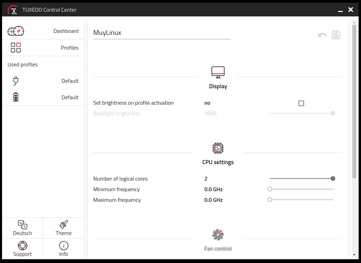
Task: Select the Dashboard menu item label
Action: click(x=66, y=31)
